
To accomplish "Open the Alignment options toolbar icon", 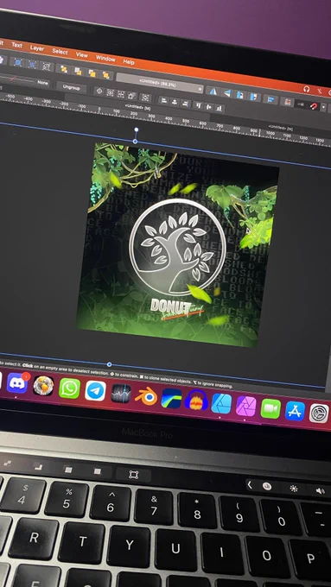I will tap(271, 99).
